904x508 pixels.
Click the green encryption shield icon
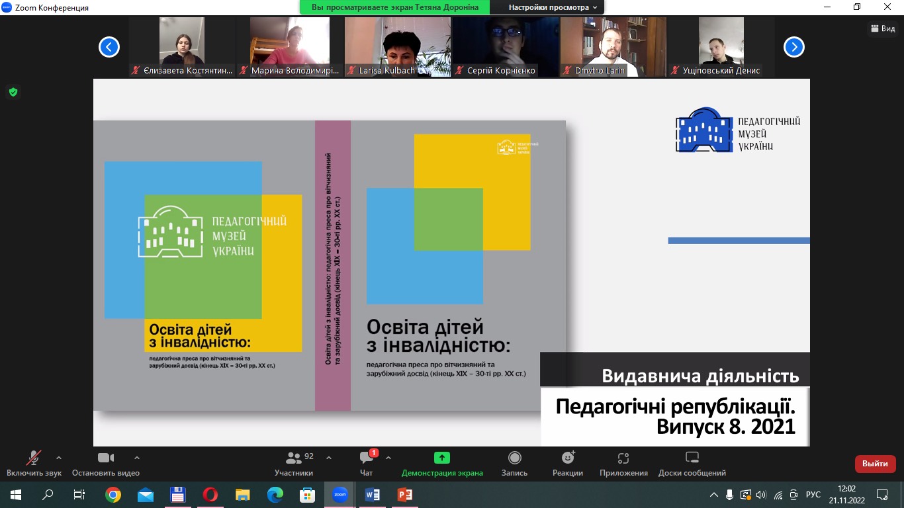(x=13, y=92)
